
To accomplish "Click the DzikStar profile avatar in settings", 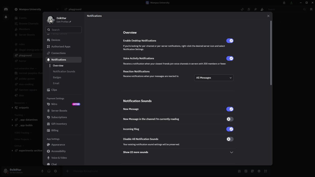I will click(x=51, y=20).
